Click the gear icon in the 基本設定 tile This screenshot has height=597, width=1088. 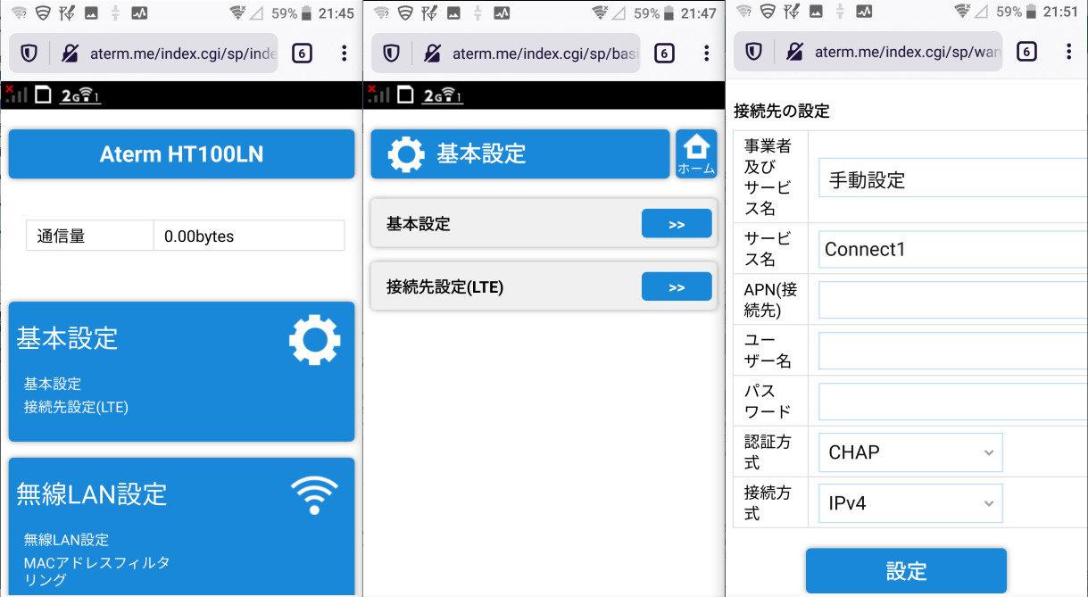pyautogui.click(x=314, y=340)
